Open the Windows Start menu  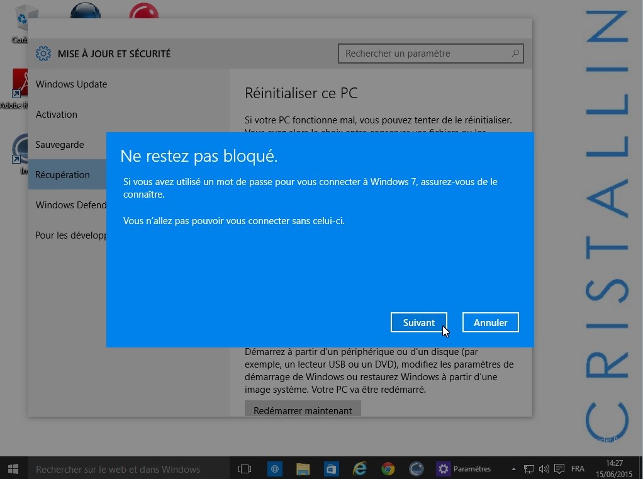pyautogui.click(x=14, y=469)
